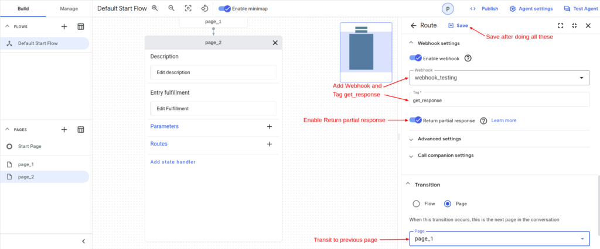This screenshot has width=600, height=249.
Task: Click the zoom out magnifier icon
Action: 172,9
